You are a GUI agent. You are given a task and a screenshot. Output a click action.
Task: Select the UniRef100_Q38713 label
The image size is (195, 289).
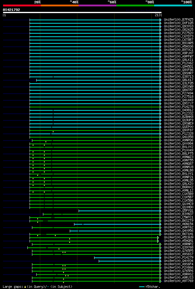pos(179,76)
